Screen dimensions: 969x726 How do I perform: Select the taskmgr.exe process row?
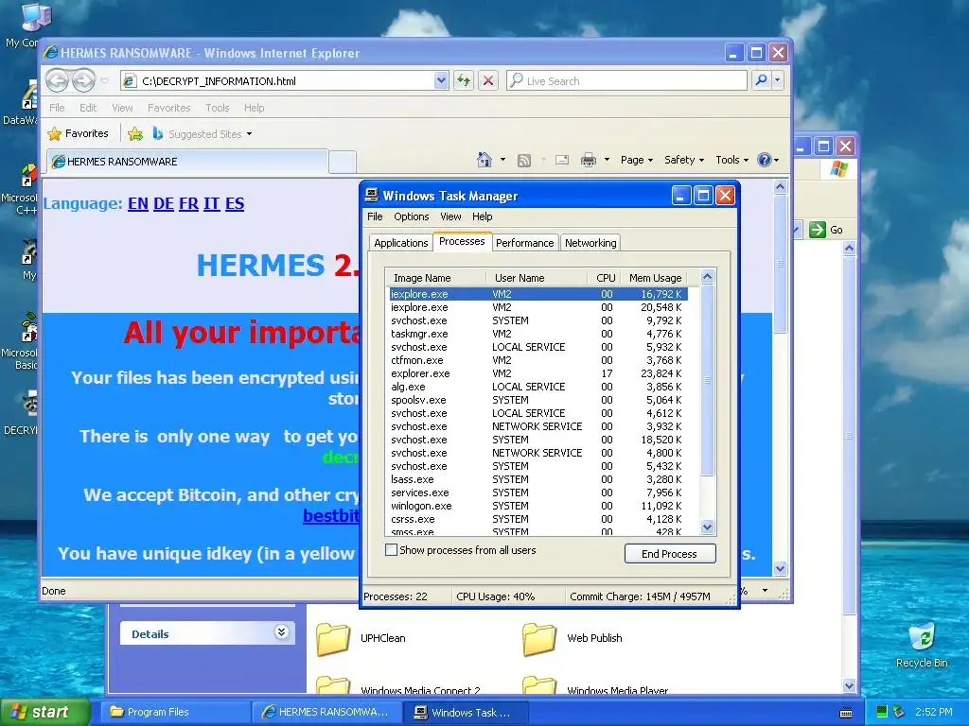[538, 334]
